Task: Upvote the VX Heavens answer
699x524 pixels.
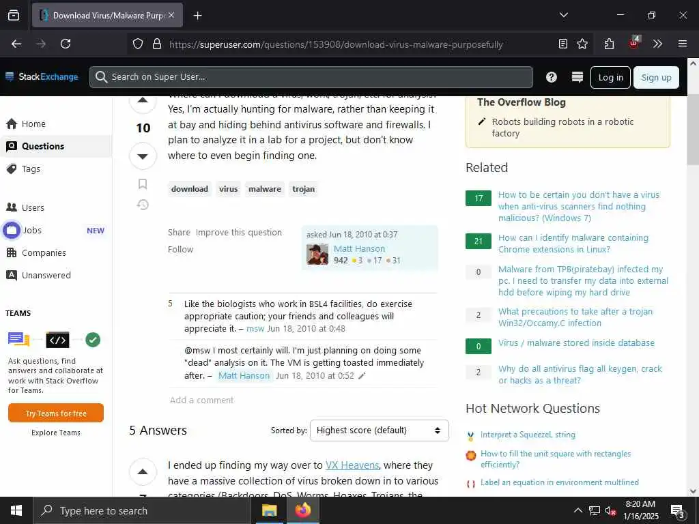Action: (x=143, y=472)
